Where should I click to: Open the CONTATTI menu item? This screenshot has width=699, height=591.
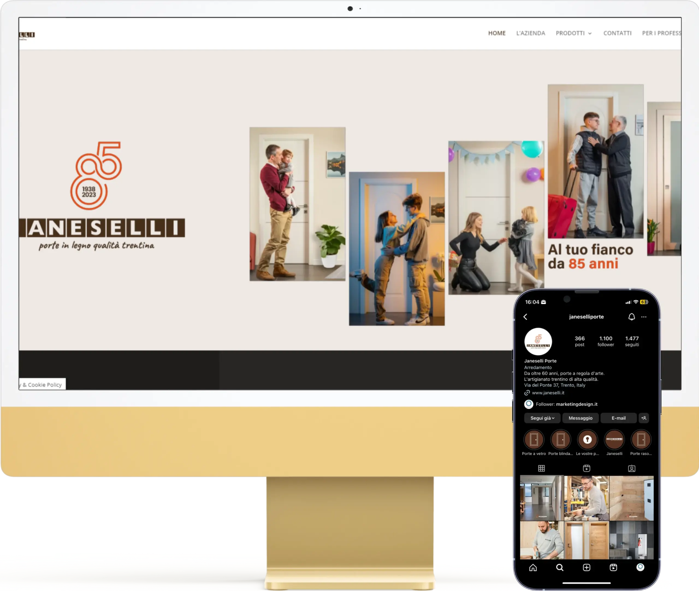(617, 33)
